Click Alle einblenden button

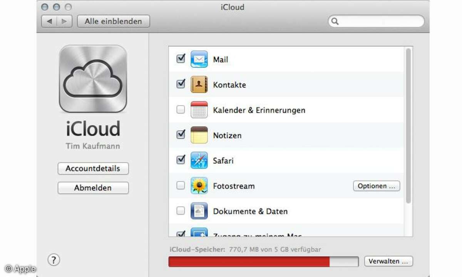[114, 22]
